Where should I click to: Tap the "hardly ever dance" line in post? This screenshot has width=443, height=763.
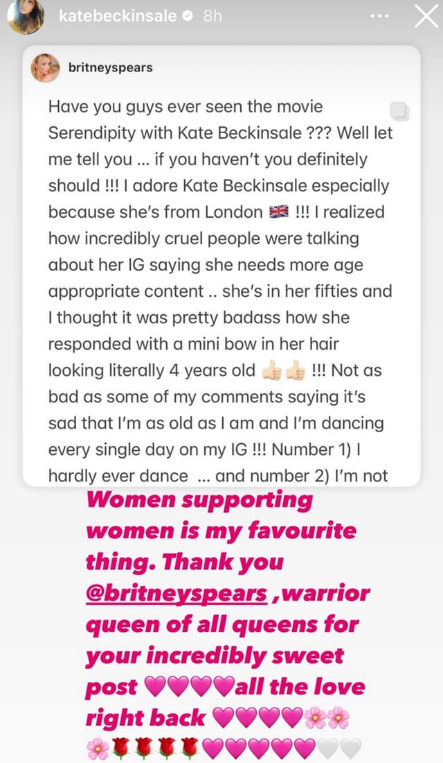pyautogui.click(x=118, y=476)
